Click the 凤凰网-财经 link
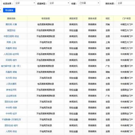This screenshot has height=135, width=135. point(11,48)
